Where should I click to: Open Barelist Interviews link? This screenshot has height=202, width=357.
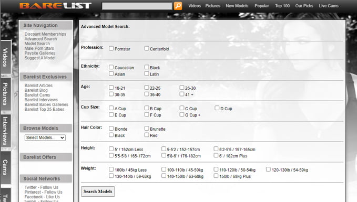click(x=41, y=100)
